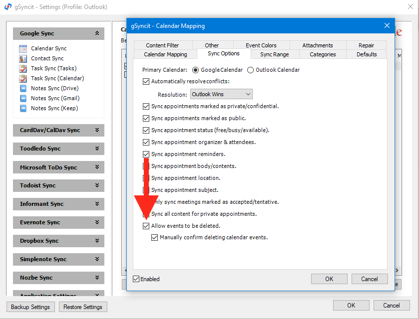Switch to the Calendar Mapping tab
The image size is (419, 319).
165,54
